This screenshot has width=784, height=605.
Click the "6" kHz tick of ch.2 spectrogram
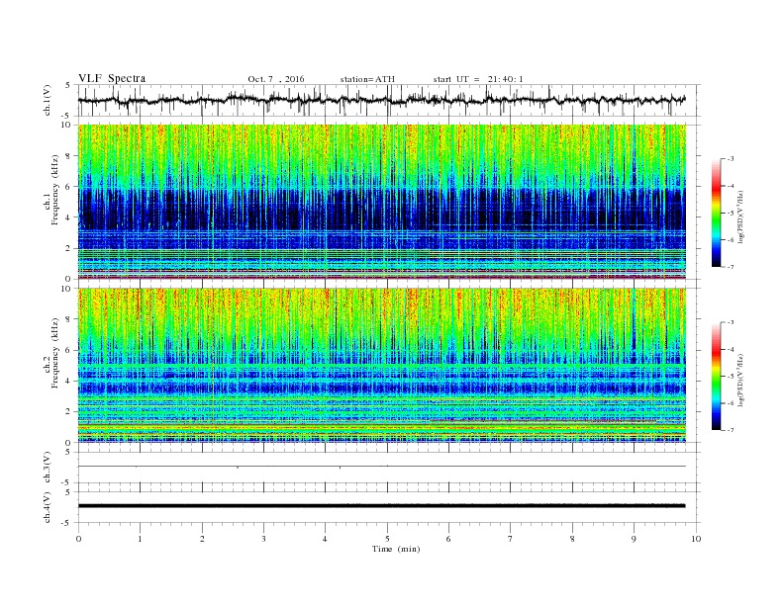click(68, 350)
